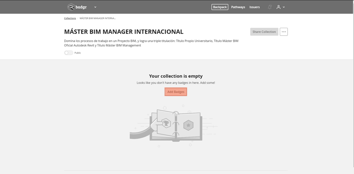Switch to the Issuers tab
This screenshot has height=174, width=354.
(254, 7)
